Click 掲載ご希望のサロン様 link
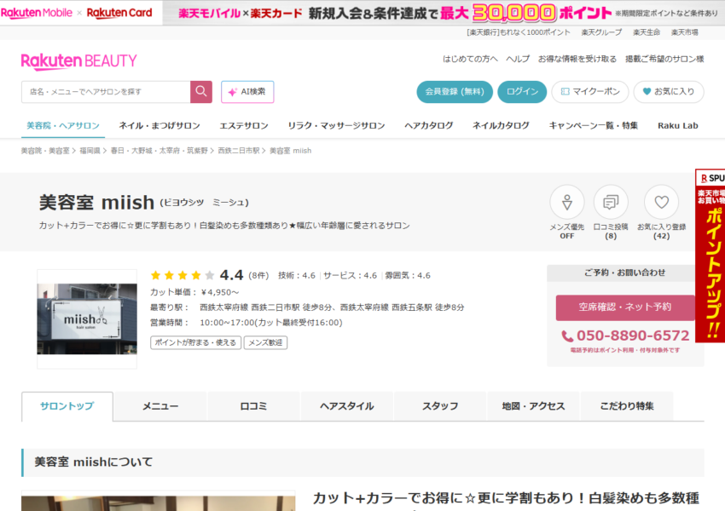725x511 pixels. click(x=664, y=59)
